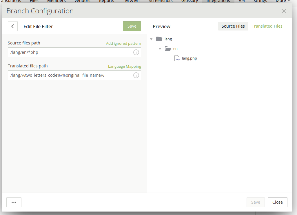Viewport: 297px width, 215px height.
Task: Focus the Source files path input field
Action: (74, 52)
